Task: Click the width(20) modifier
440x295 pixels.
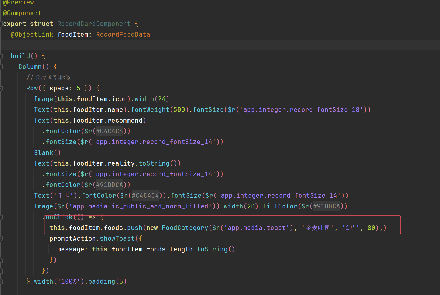Action: [241, 206]
